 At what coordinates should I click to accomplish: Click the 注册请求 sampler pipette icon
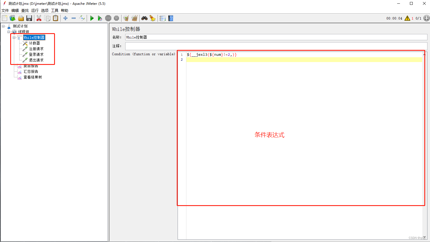(25, 49)
